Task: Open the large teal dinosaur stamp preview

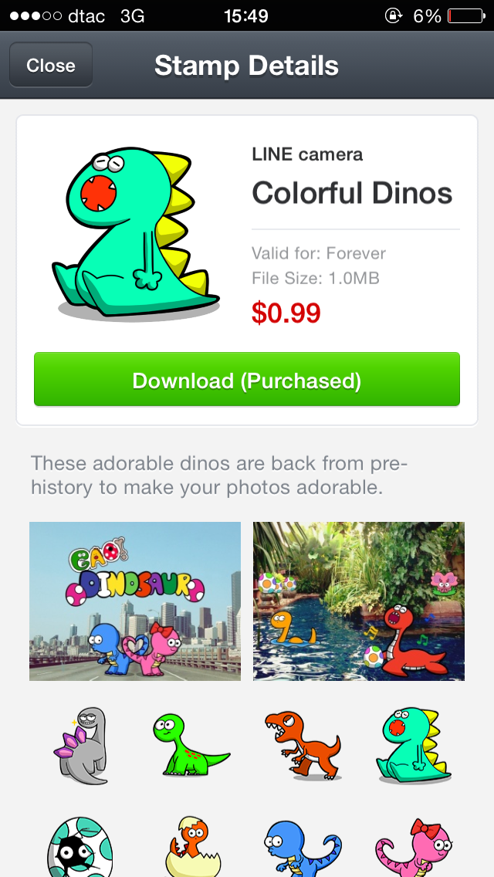Action: [x=136, y=234]
